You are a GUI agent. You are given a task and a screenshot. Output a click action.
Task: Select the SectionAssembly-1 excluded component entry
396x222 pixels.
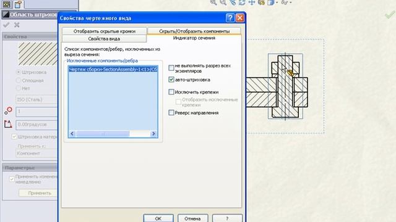pos(113,69)
